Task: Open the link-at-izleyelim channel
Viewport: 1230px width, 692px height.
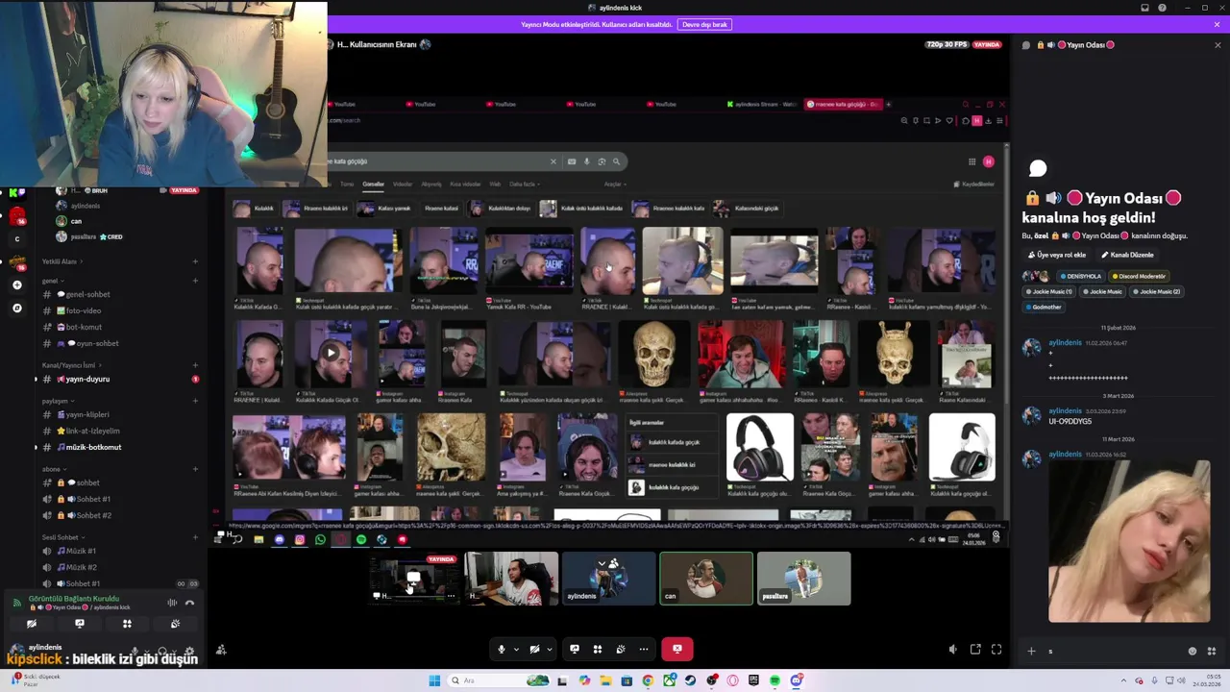Action: pyautogui.click(x=92, y=431)
